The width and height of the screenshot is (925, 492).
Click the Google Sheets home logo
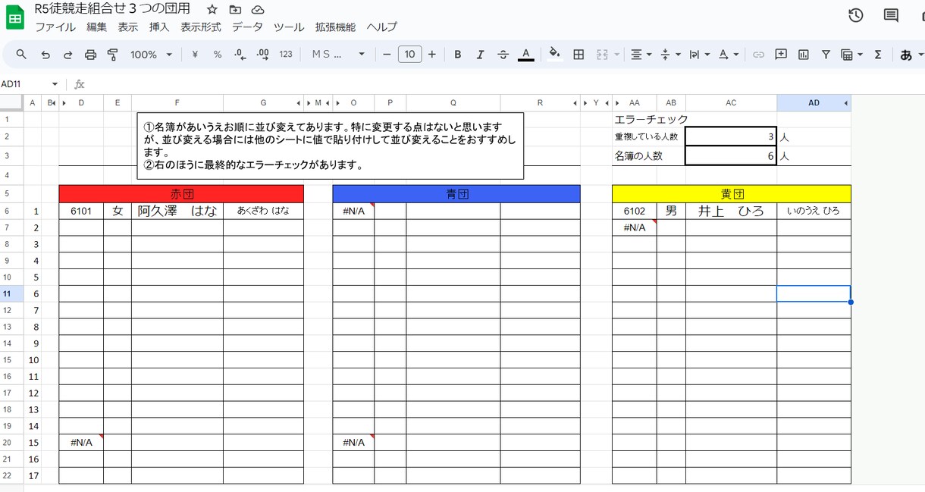15,17
